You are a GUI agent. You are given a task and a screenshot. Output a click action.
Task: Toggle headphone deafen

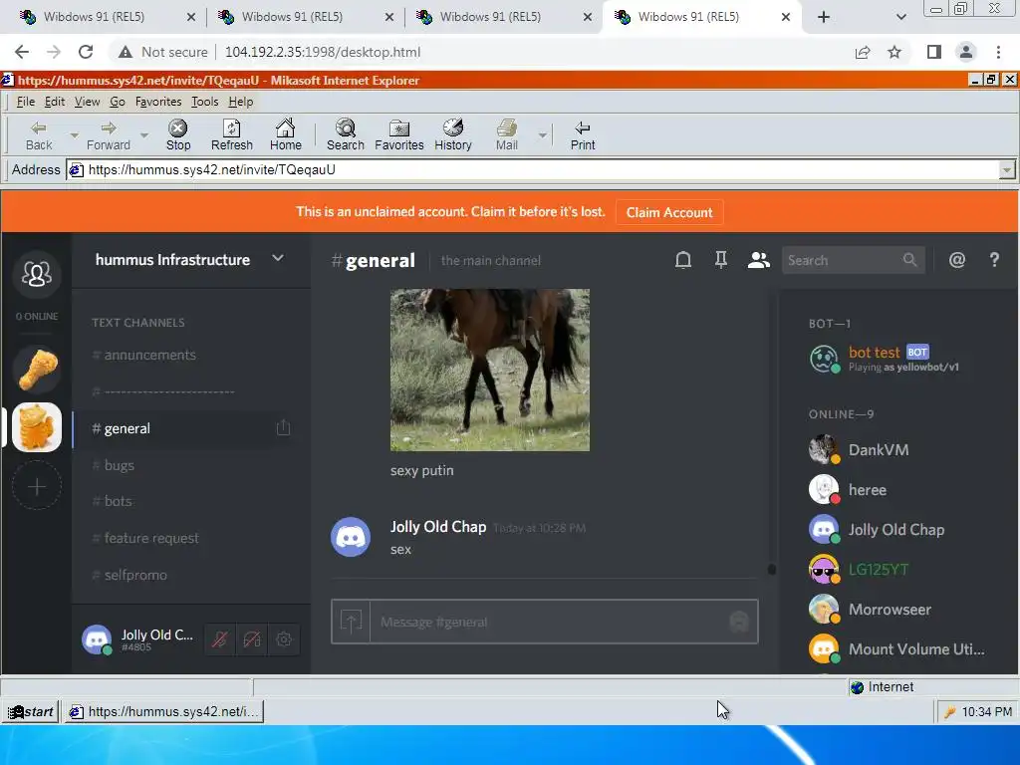pyautogui.click(x=252, y=639)
